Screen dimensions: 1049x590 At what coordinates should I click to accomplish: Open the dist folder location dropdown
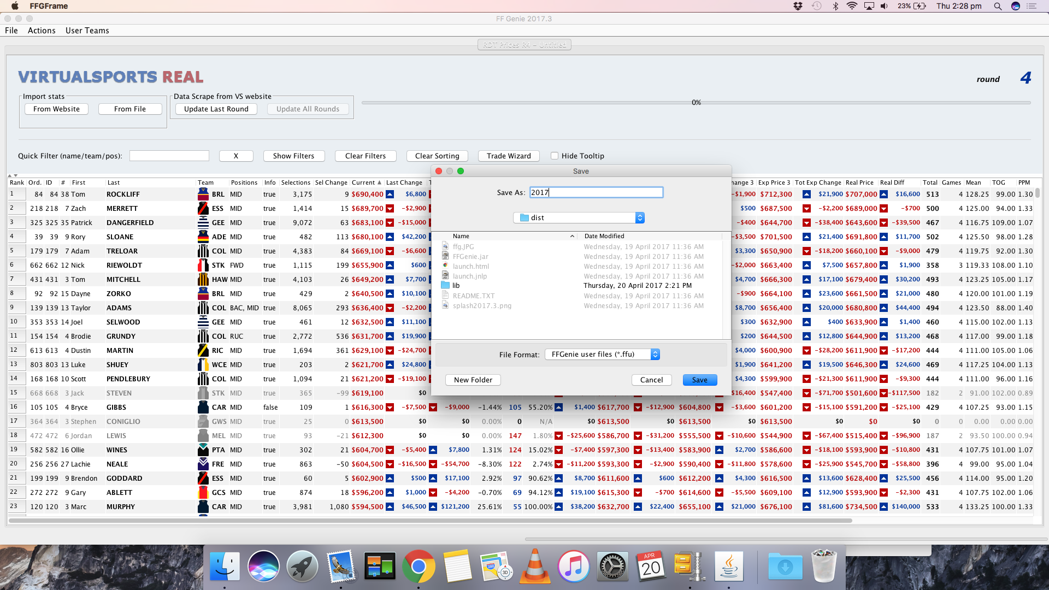(579, 217)
